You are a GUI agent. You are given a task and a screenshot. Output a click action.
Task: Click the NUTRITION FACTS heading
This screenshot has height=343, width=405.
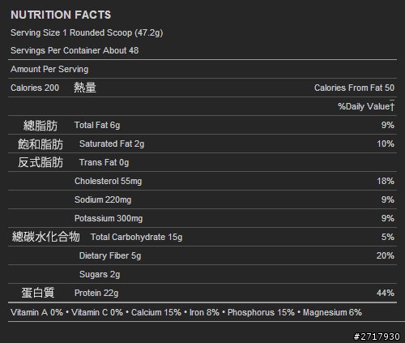click(x=61, y=15)
